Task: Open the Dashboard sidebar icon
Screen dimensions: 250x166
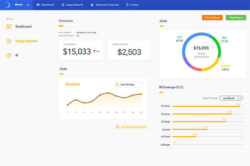Action: [9, 26]
